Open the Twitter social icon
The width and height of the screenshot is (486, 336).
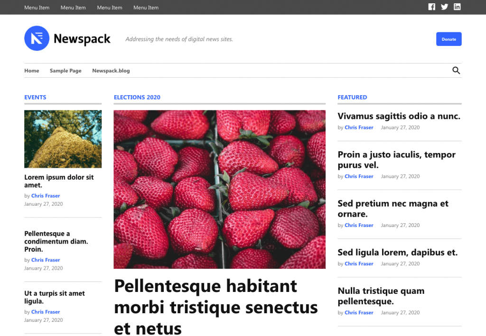(444, 7)
